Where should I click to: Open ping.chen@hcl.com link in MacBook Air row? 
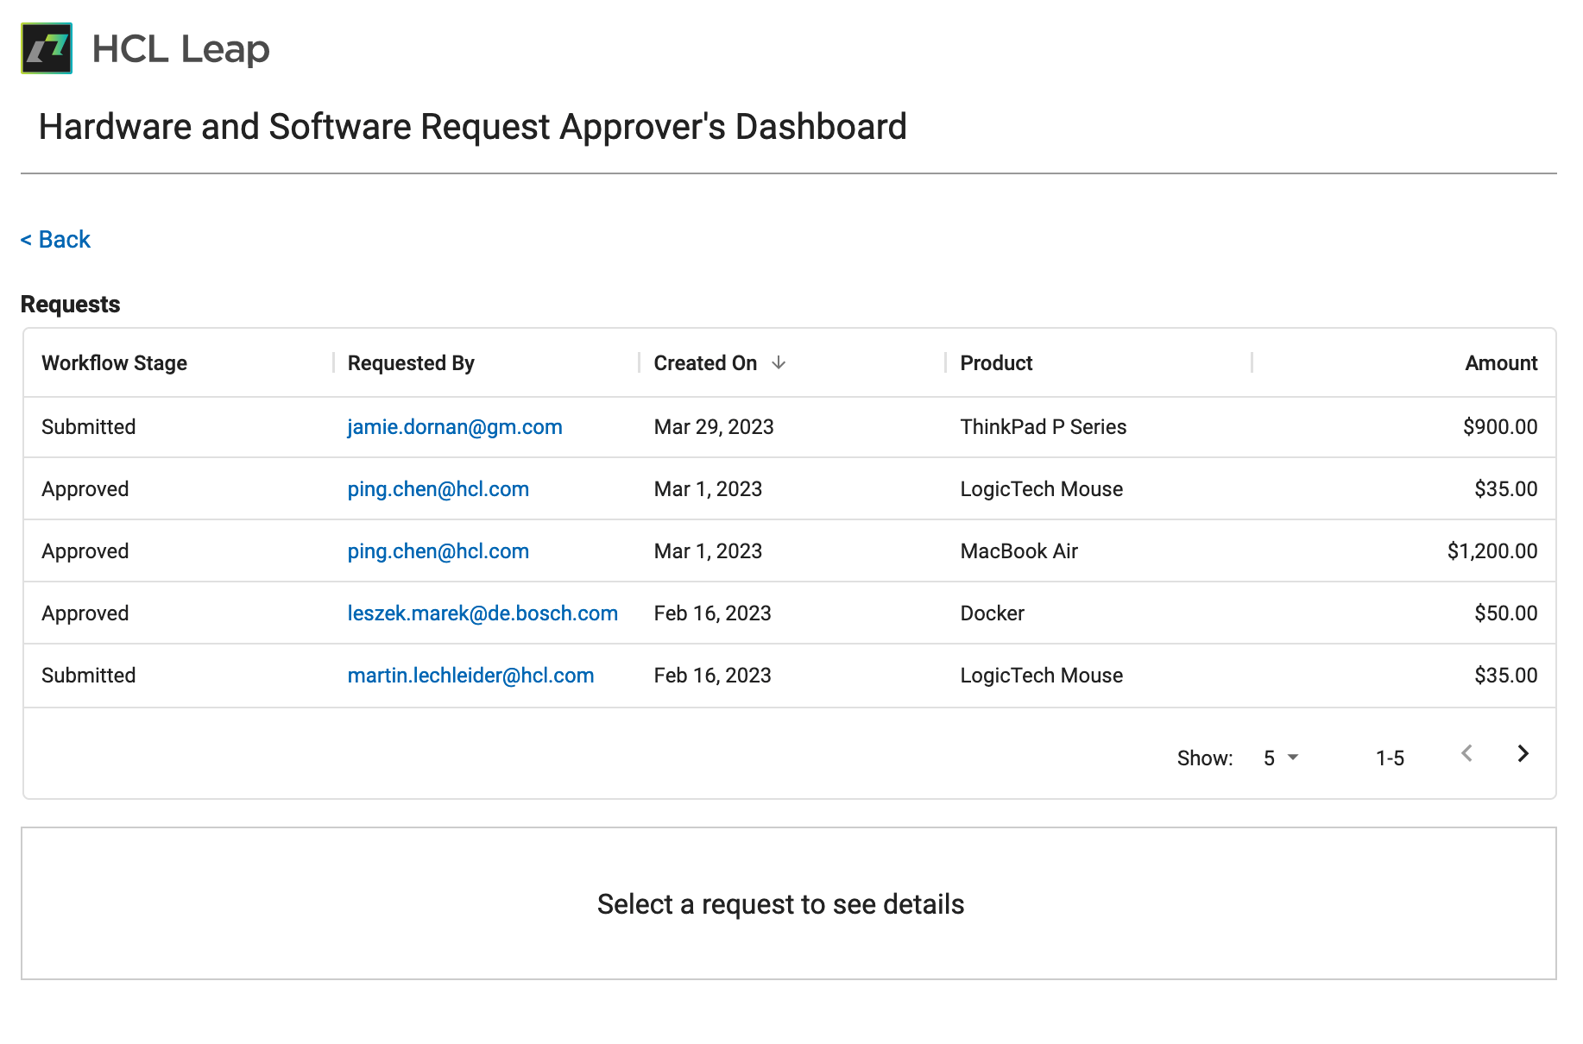(438, 551)
